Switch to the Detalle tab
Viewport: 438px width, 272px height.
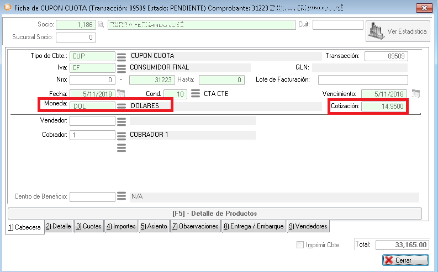pos(59,226)
